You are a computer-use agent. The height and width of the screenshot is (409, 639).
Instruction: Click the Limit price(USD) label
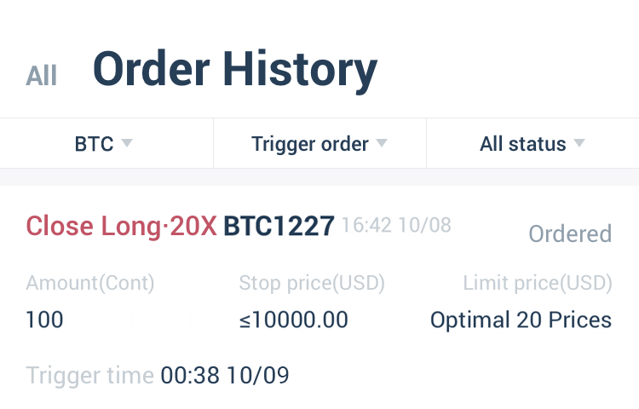coord(538,283)
